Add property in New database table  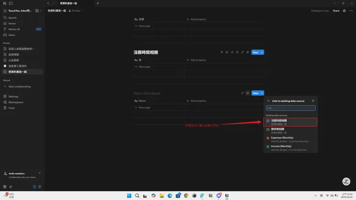[x=196, y=101]
